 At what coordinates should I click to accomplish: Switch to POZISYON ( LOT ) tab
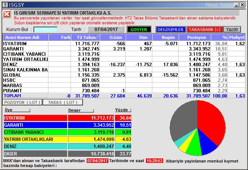pyautogui.click(x=22, y=102)
